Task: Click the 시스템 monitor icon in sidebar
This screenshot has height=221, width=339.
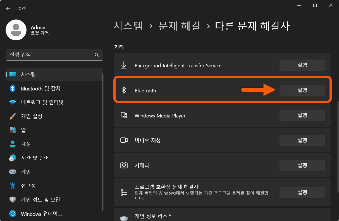Action: [13, 74]
